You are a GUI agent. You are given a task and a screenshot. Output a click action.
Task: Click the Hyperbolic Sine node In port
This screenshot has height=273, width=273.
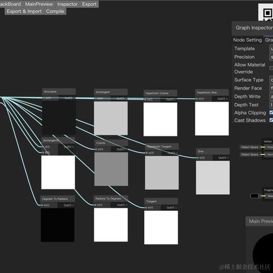[x=197, y=99]
